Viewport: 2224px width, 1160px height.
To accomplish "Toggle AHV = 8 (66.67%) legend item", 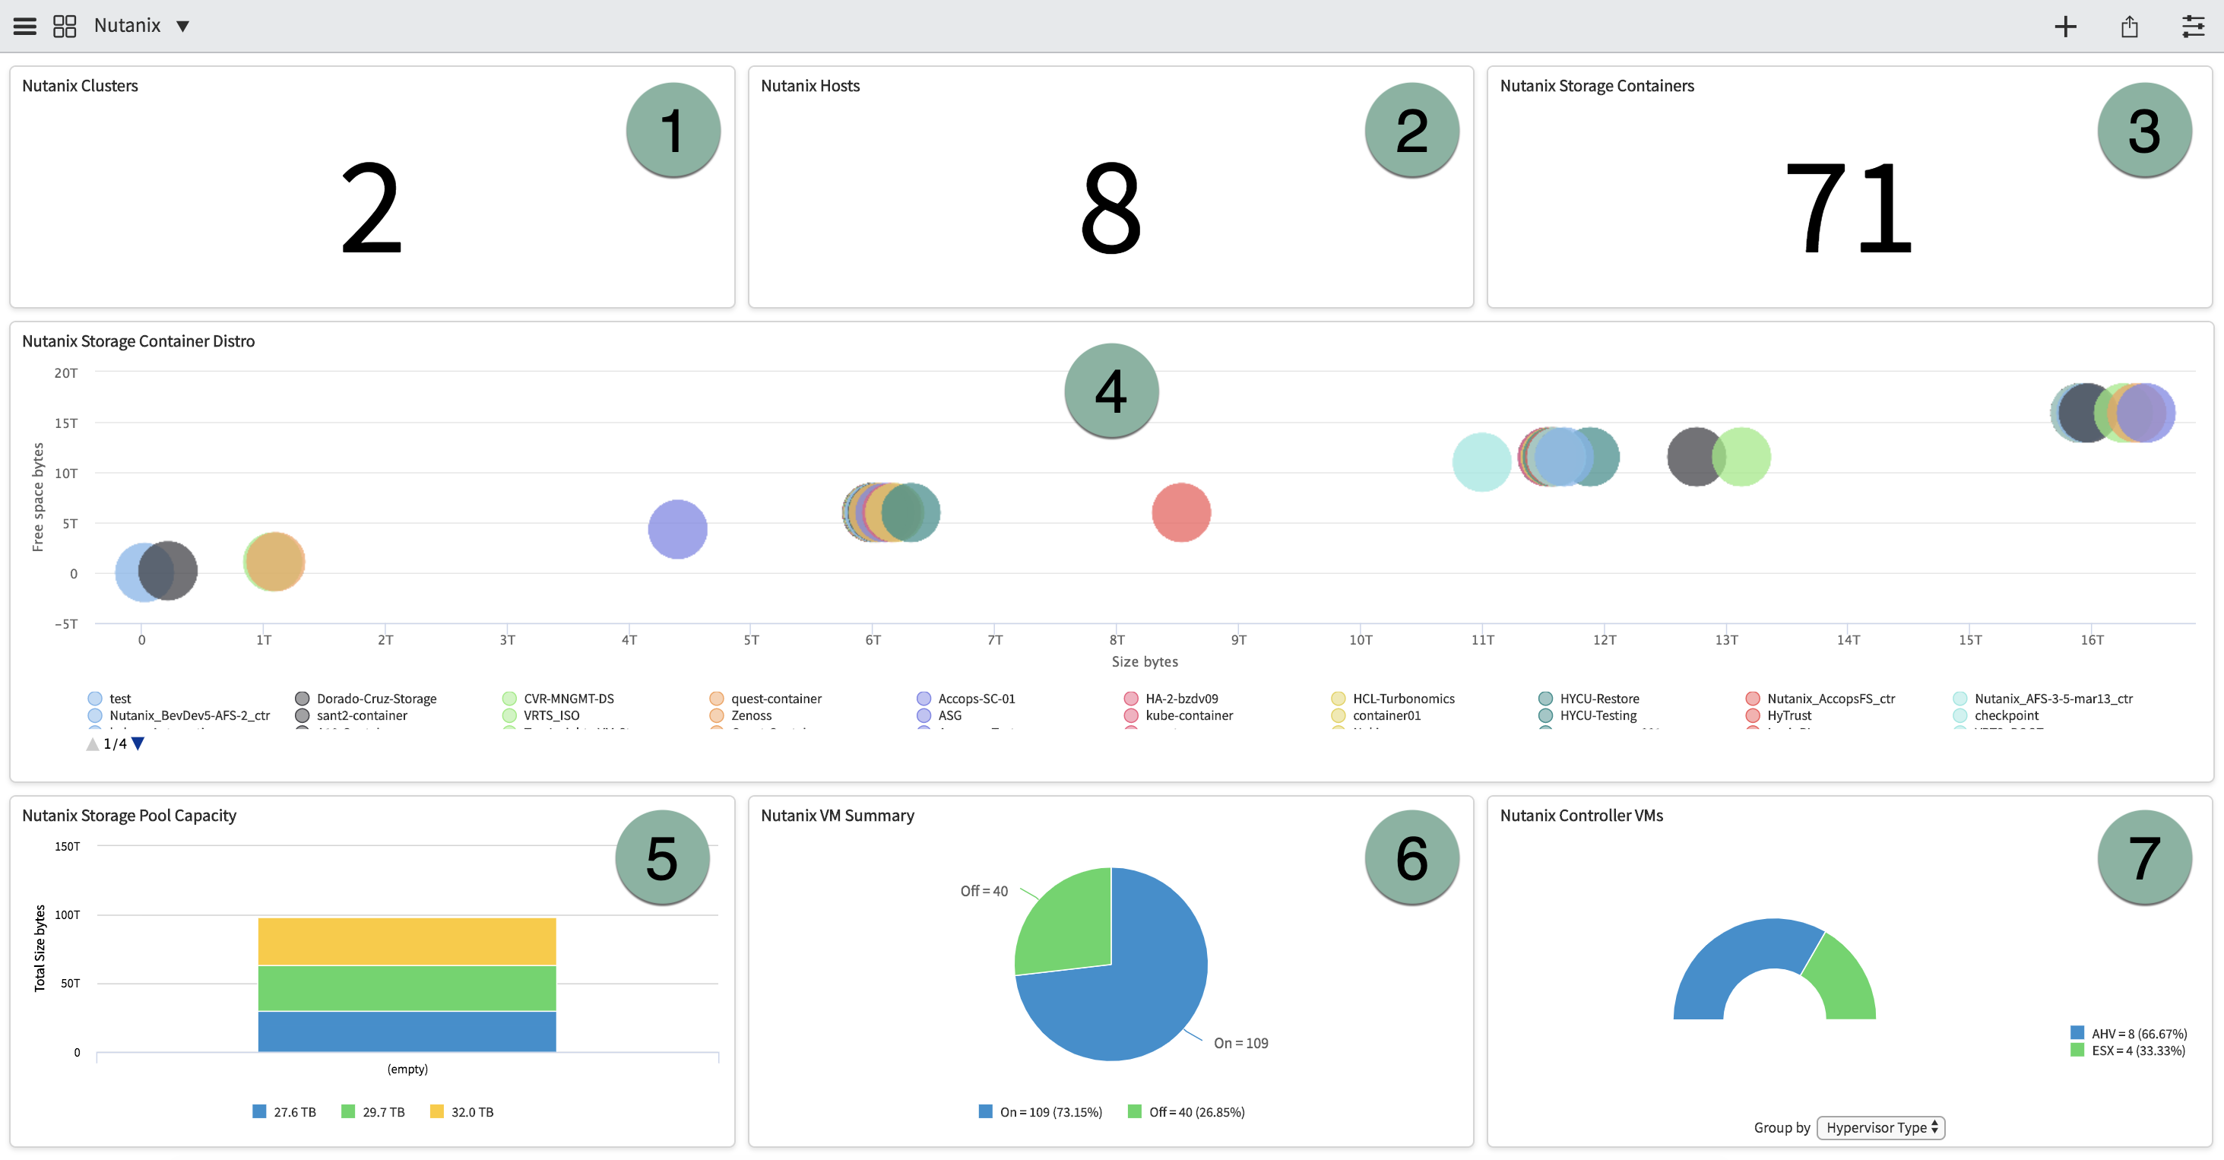I will point(2129,1033).
